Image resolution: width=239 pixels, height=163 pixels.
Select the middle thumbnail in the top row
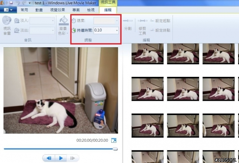[183, 54]
